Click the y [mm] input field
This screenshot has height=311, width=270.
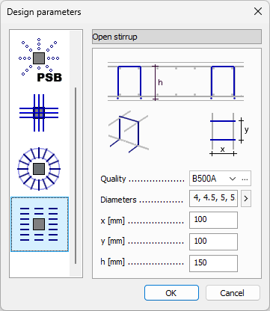[x=213, y=241]
